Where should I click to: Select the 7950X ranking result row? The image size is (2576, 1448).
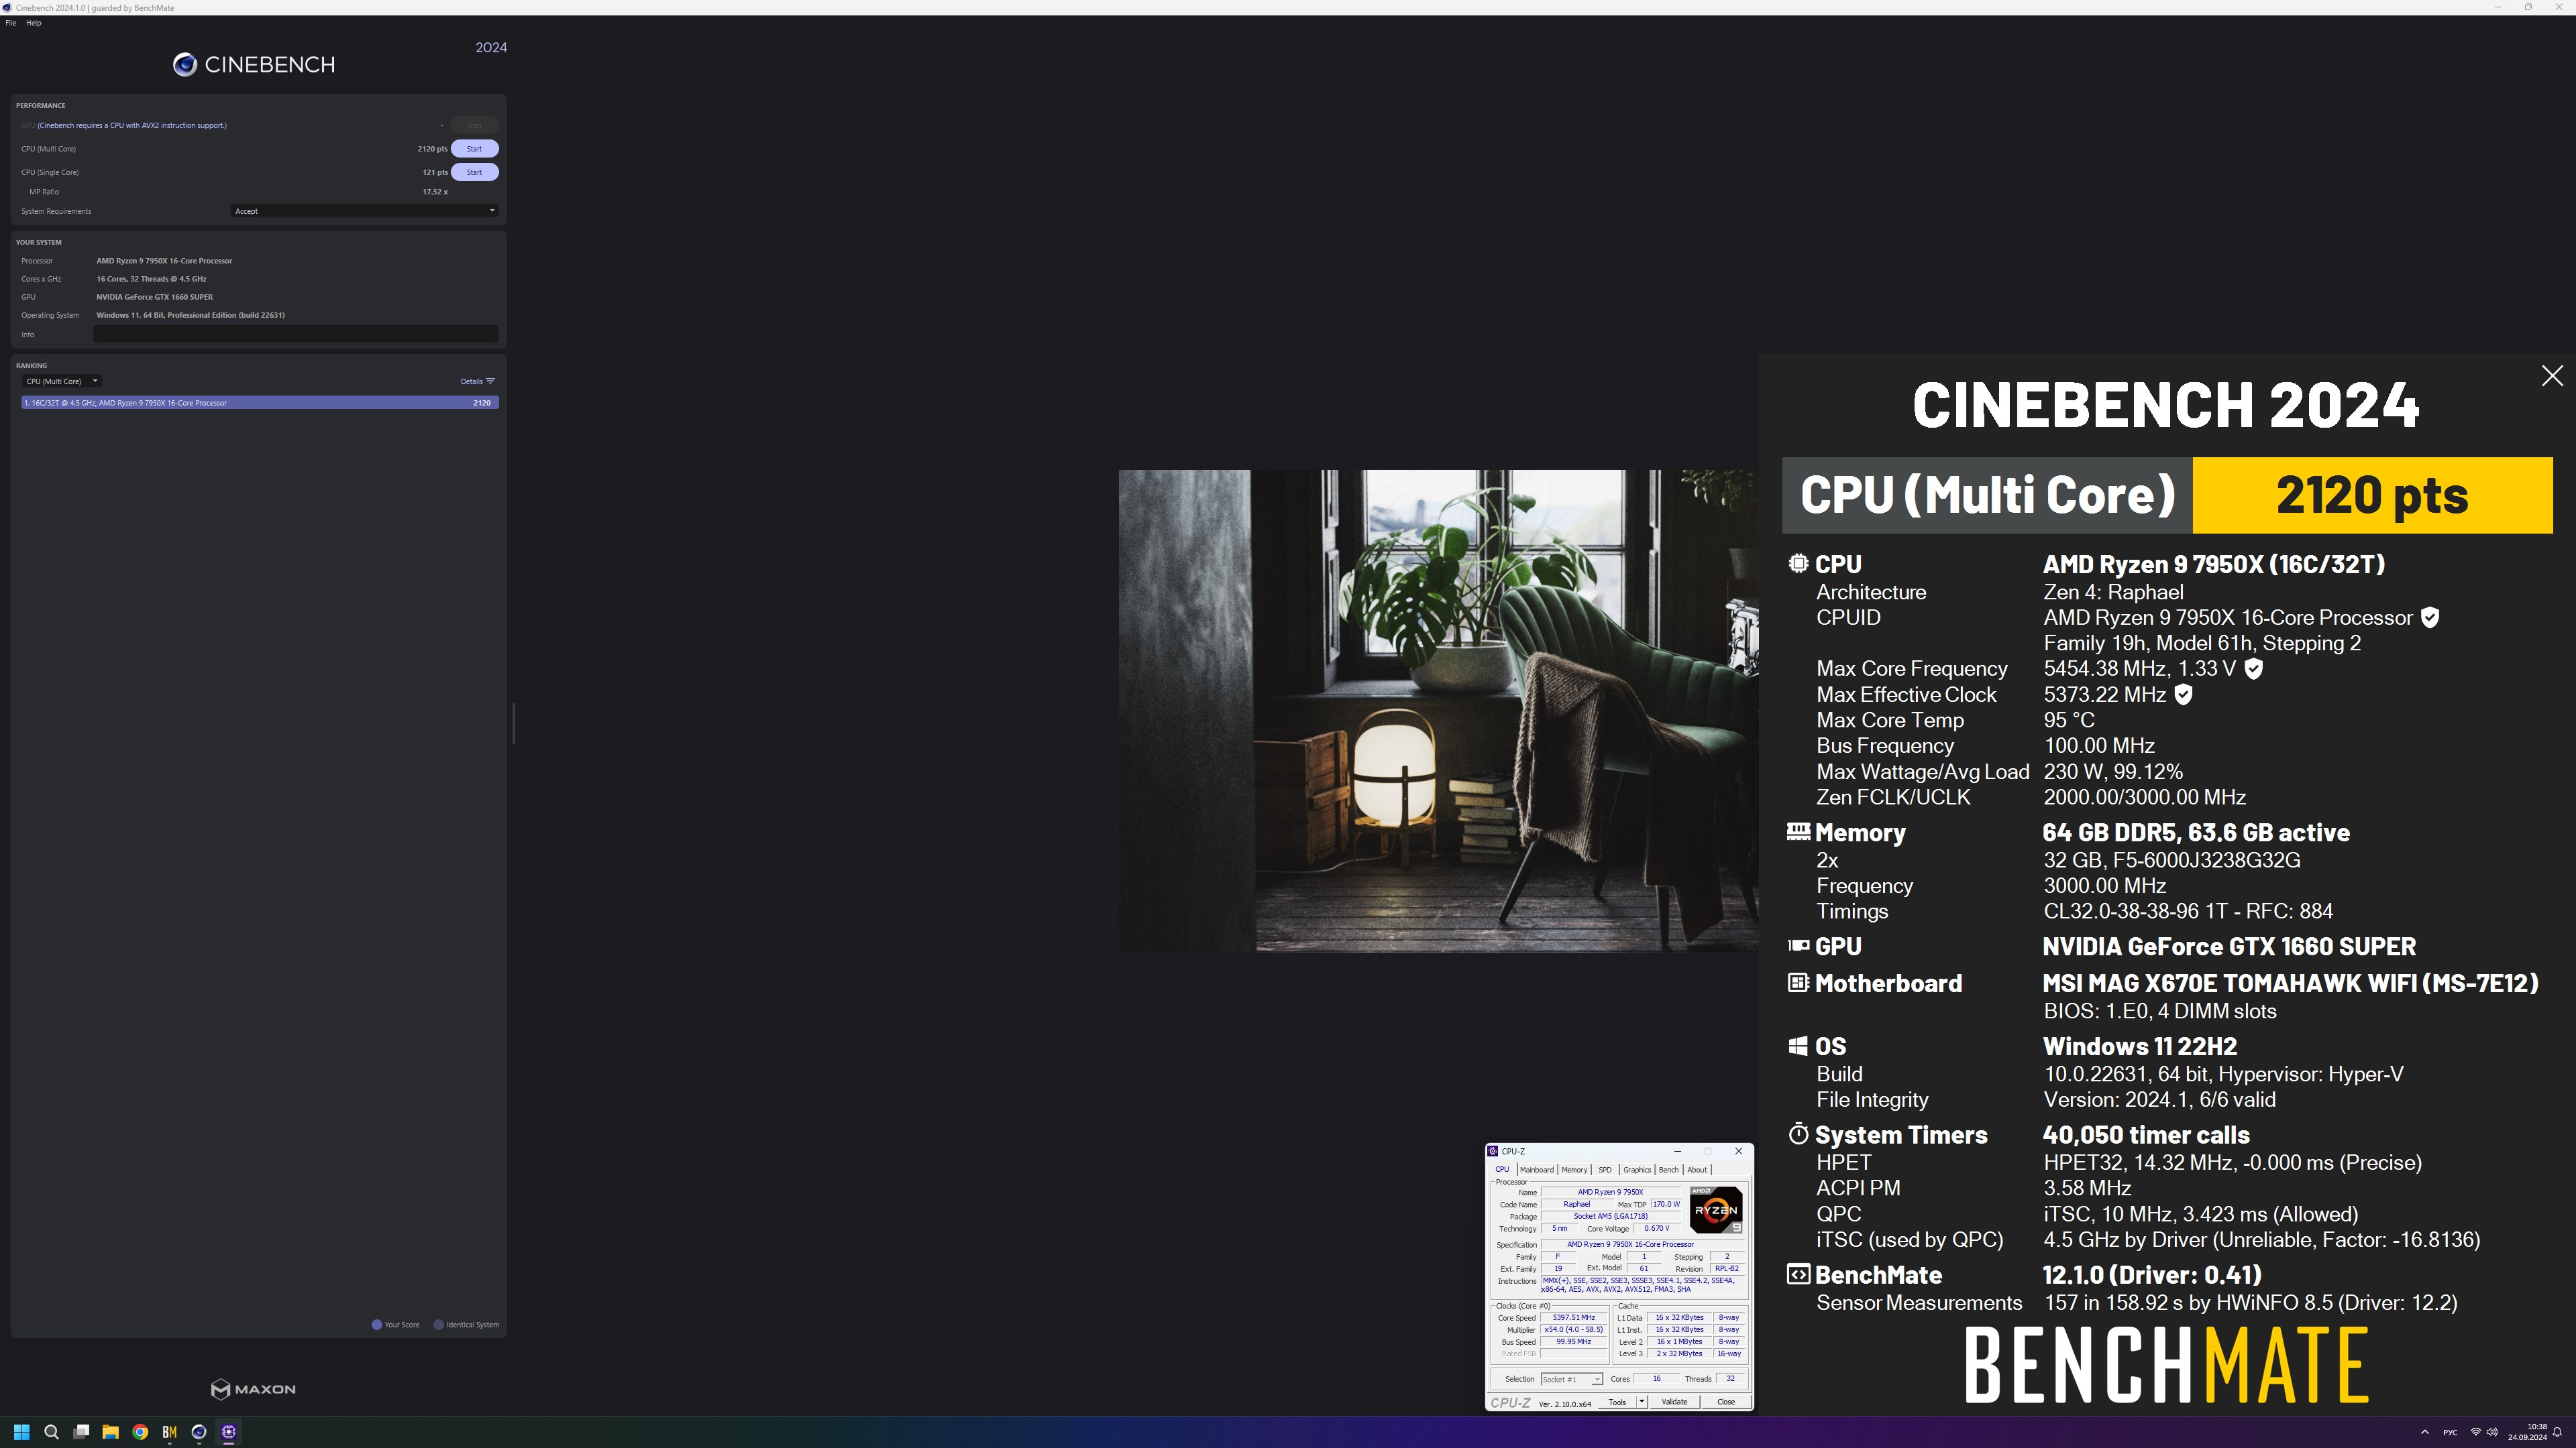(259, 403)
